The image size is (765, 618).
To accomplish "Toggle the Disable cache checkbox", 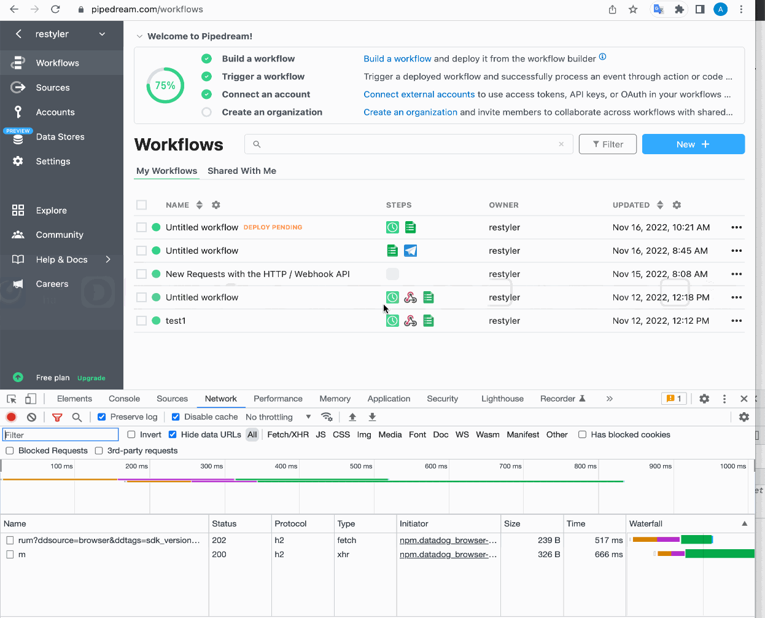I will 176,417.
